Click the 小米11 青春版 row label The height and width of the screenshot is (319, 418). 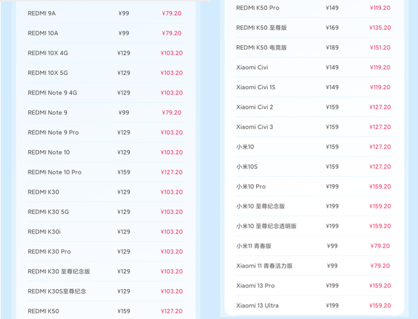[x=253, y=246]
